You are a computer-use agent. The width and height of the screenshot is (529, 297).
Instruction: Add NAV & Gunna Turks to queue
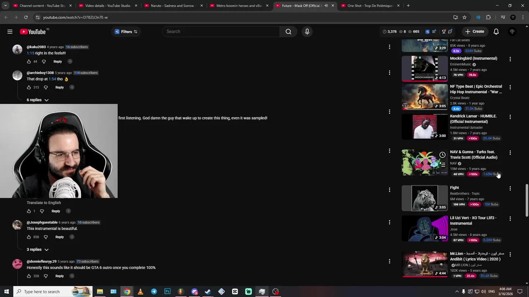[x=442, y=165]
